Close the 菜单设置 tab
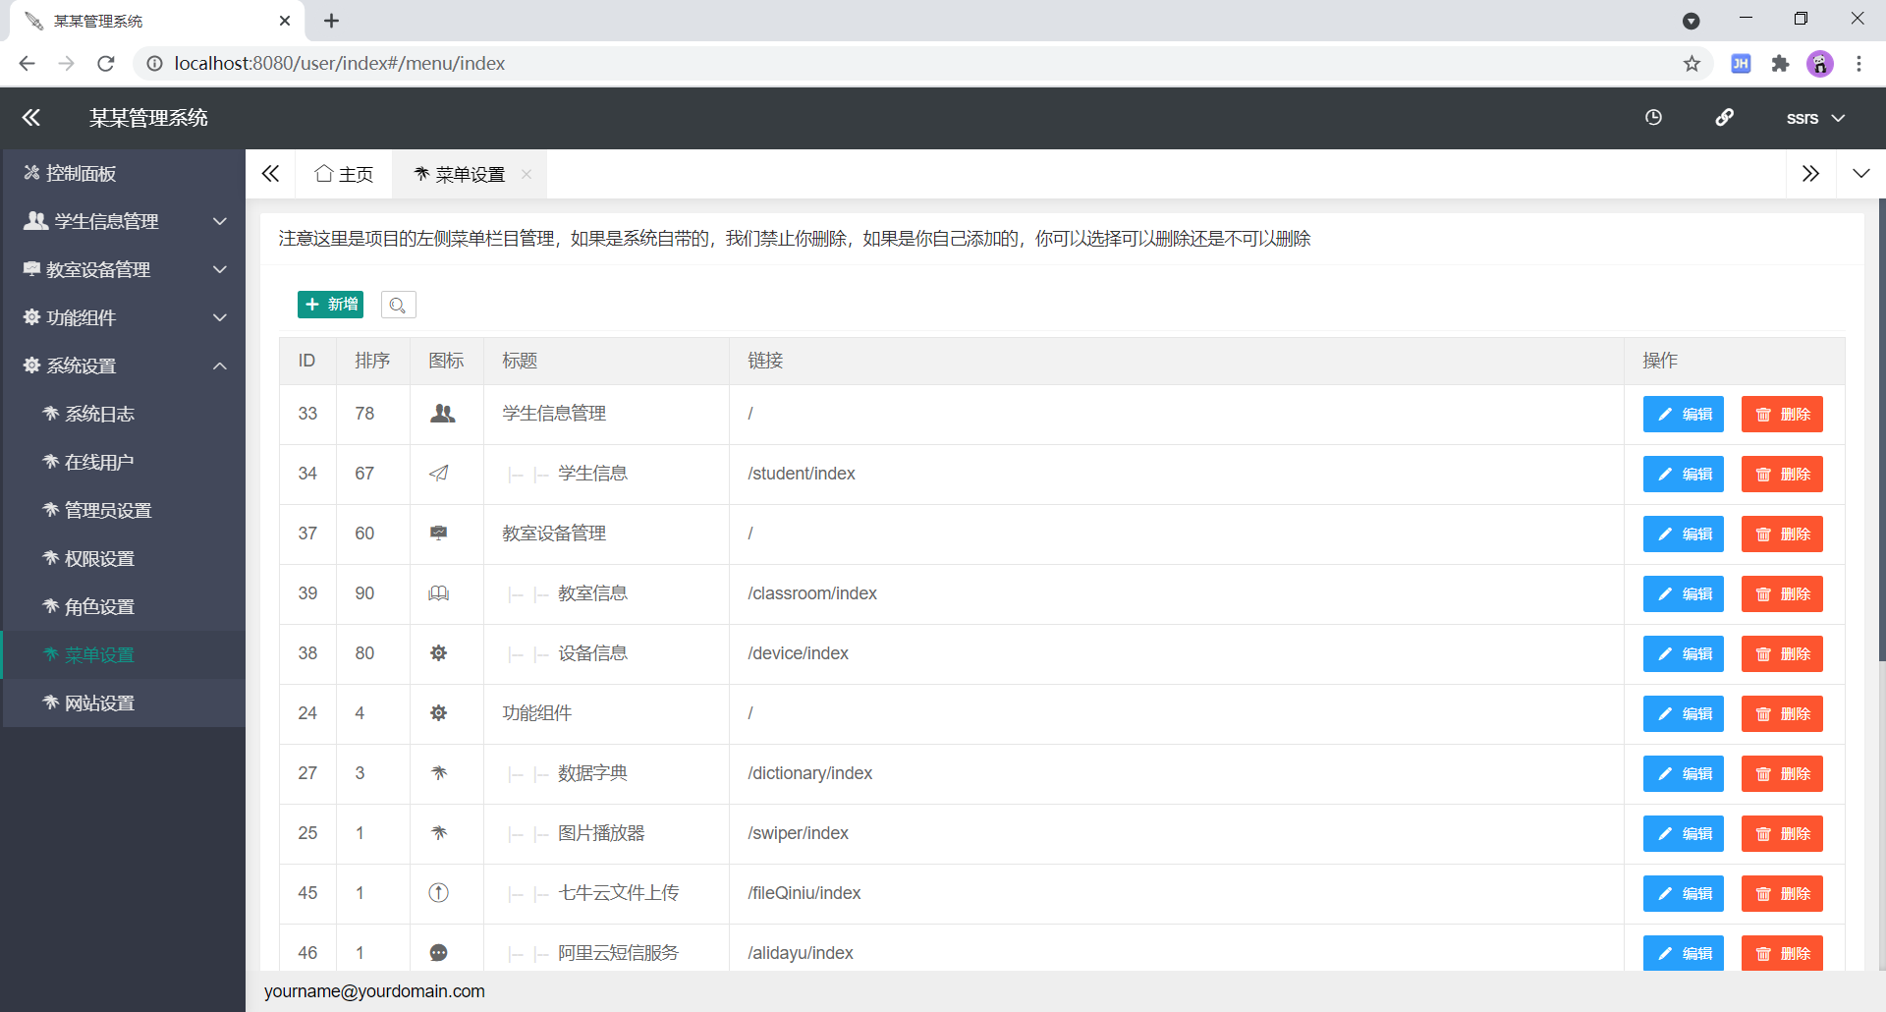1886x1012 pixels. click(x=527, y=174)
